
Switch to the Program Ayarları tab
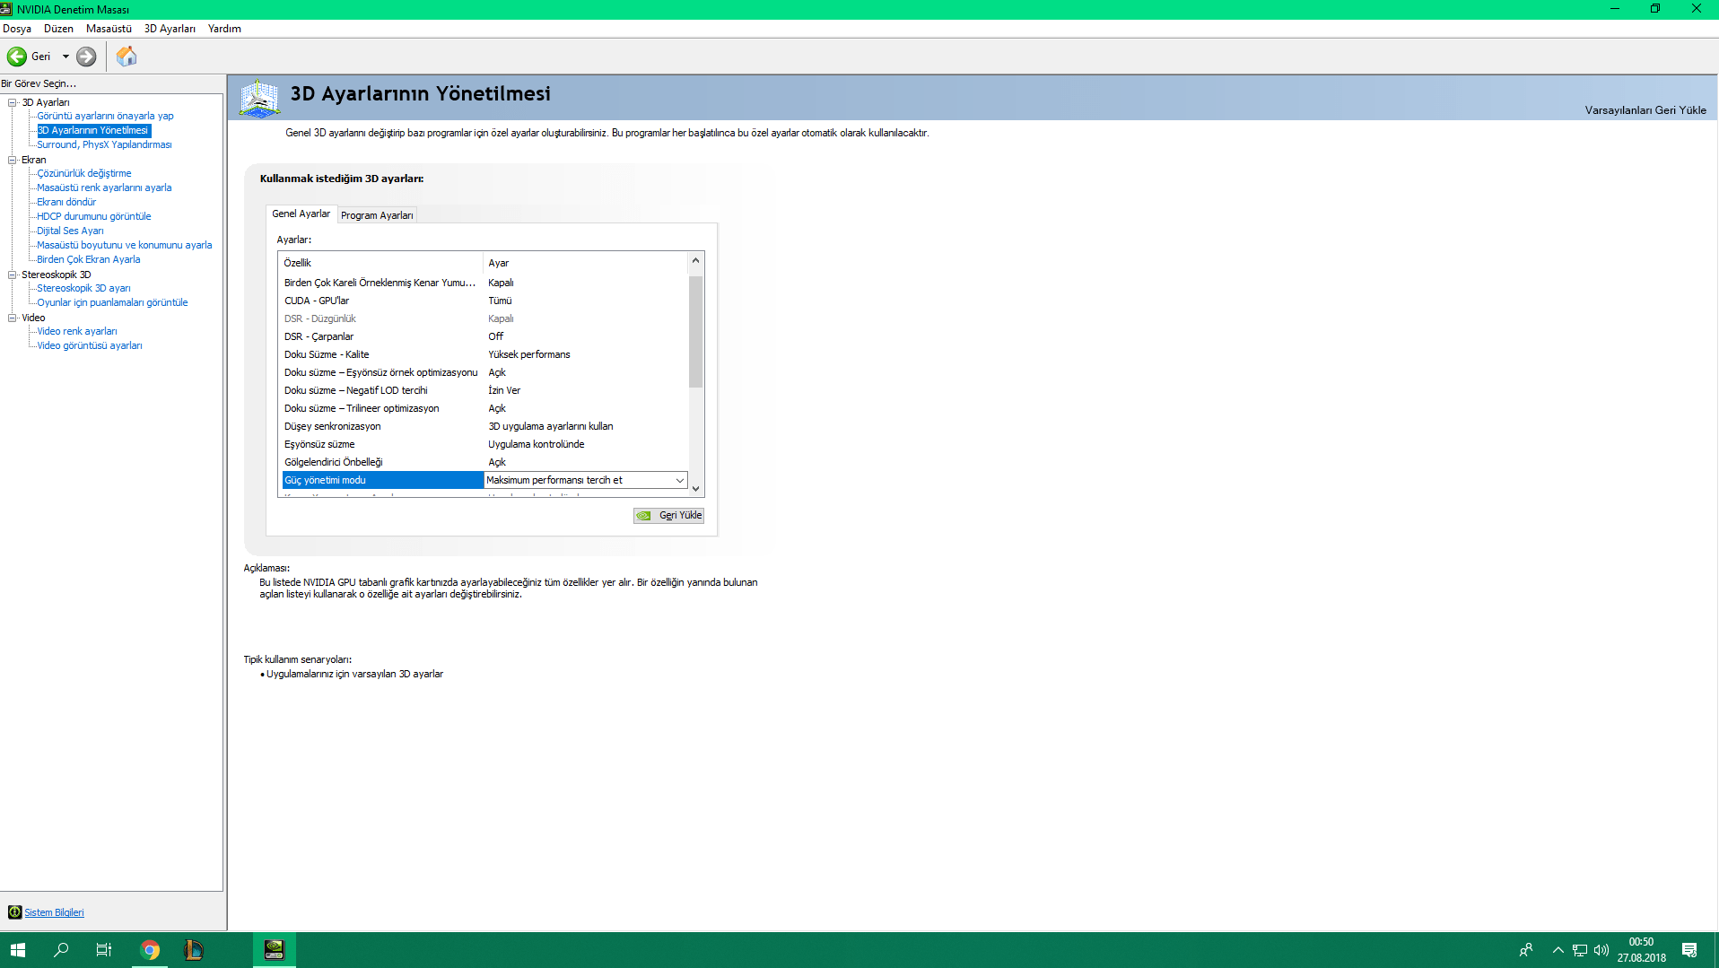(377, 215)
